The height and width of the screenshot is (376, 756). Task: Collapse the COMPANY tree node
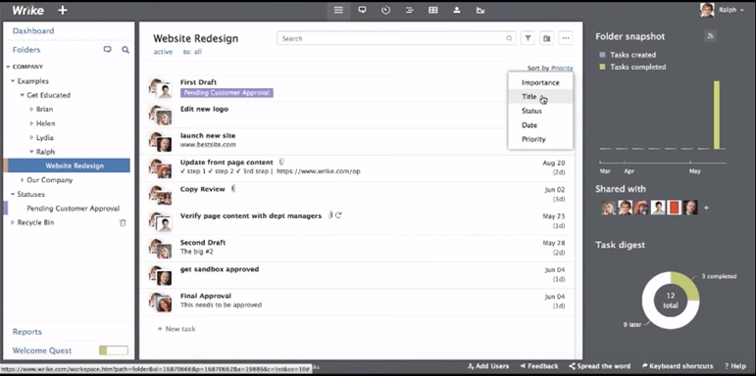point(8,67)
